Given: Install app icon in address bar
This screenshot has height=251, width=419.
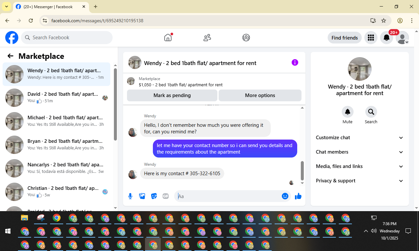Looking at the screenshot, I should point(373,21).
